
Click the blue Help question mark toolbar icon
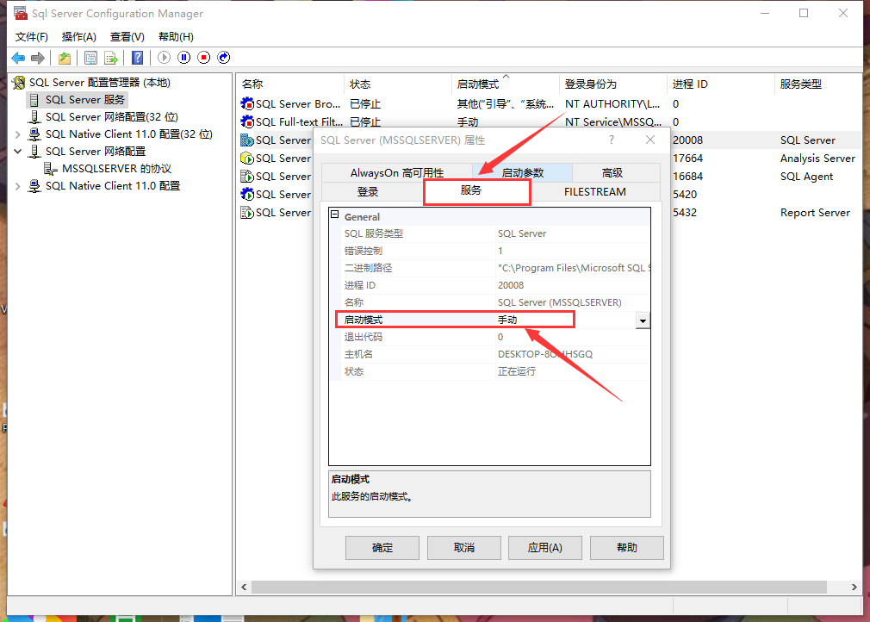(137, 58)
